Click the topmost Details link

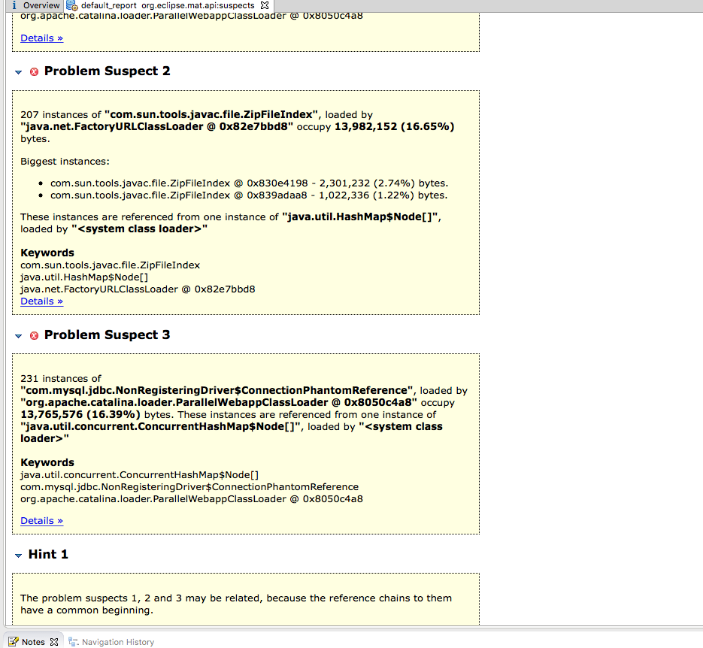point(41,38)
